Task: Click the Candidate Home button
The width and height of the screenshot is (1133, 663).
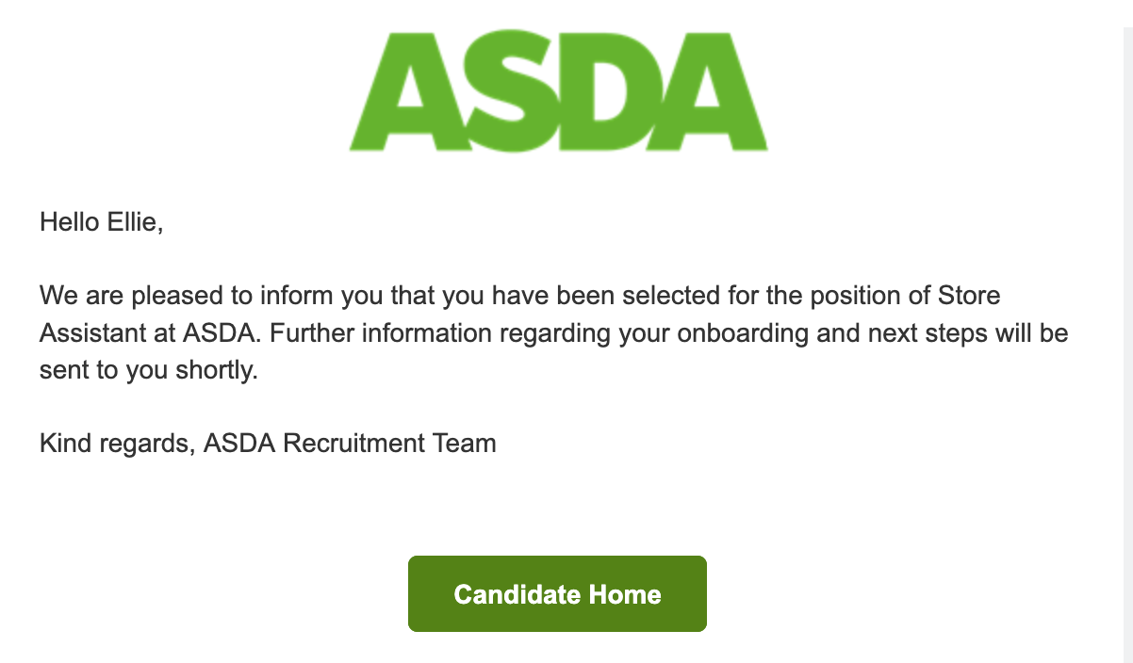Action: 557,594
